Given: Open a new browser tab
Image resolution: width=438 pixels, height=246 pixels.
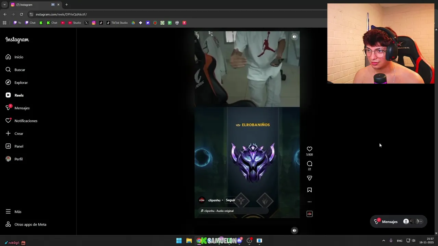Looking at the screenshot, I should pyautogui.click(x=66, y=5).
